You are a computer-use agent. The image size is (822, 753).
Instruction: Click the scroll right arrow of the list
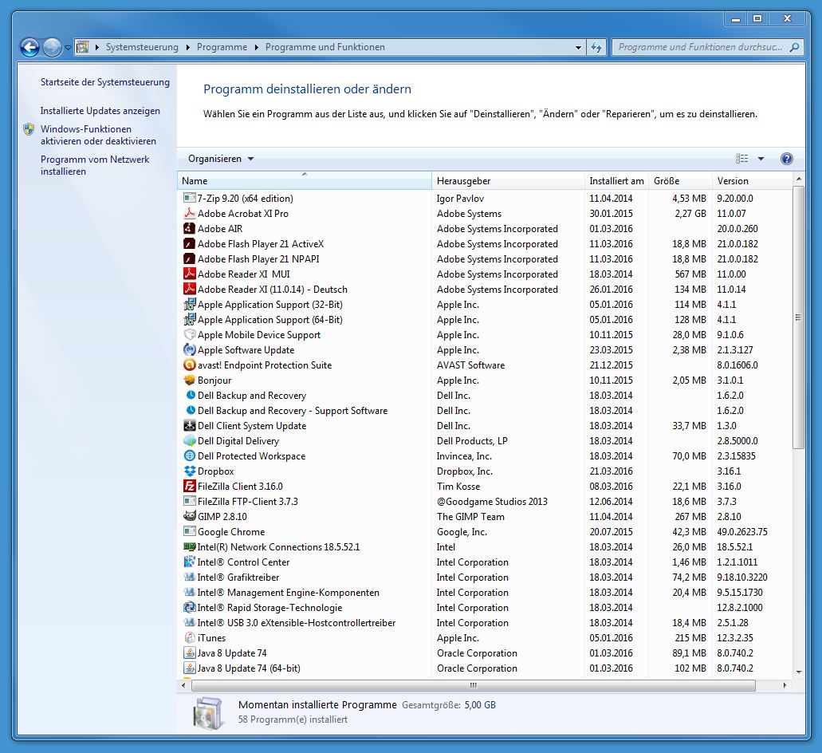coord(785,685)
